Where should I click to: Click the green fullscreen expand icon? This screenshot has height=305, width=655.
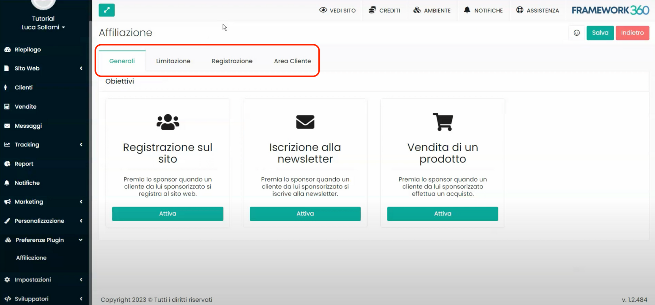106,10
